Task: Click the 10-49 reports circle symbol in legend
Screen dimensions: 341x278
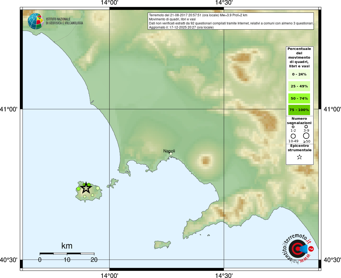Action: coord(293,136)
